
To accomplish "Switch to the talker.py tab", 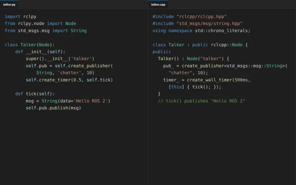I will coord(9,5).
